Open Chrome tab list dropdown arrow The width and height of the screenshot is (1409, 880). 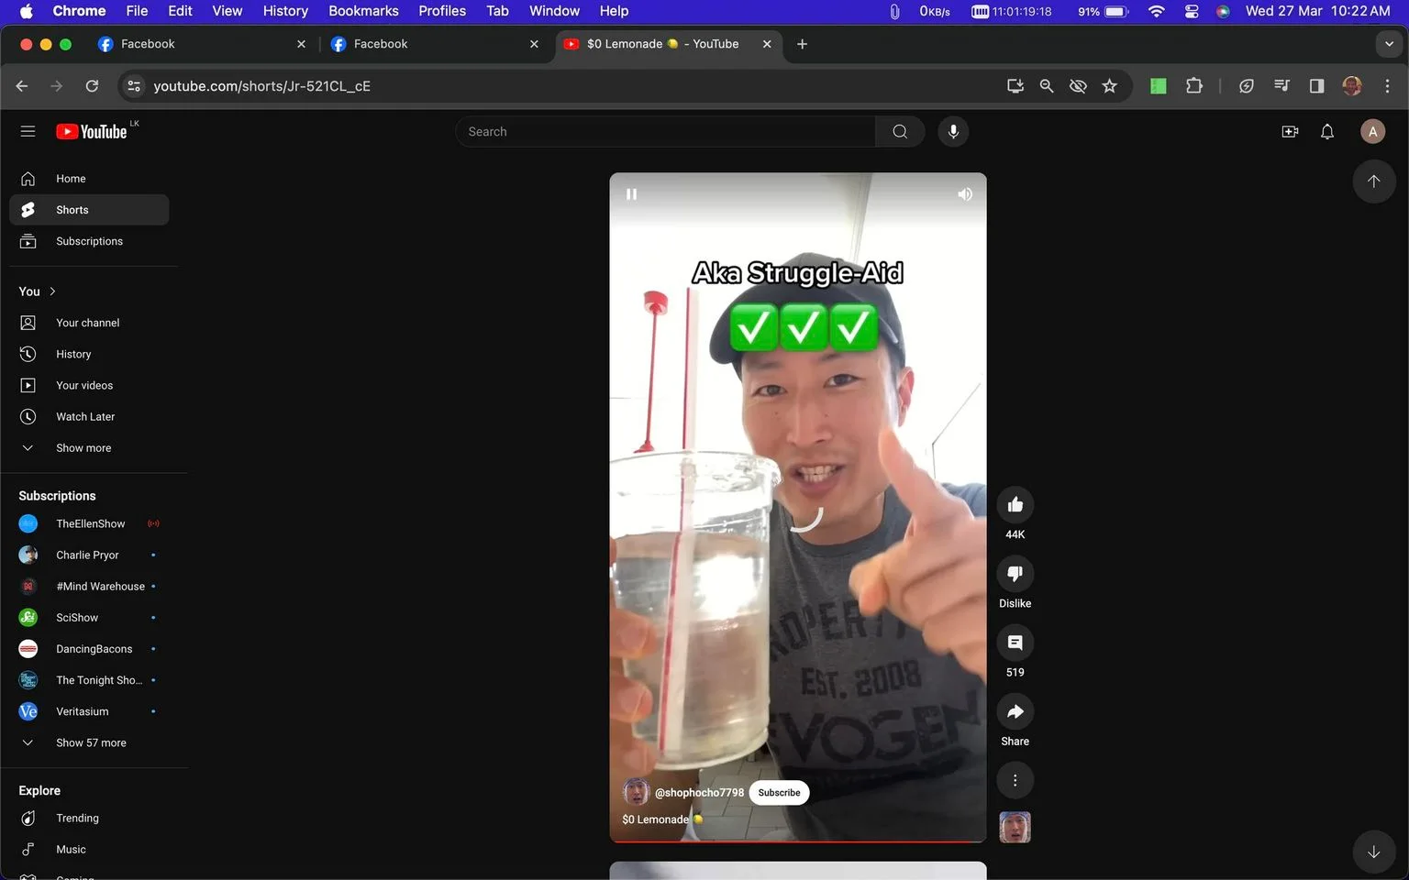tap(1389, 44)
